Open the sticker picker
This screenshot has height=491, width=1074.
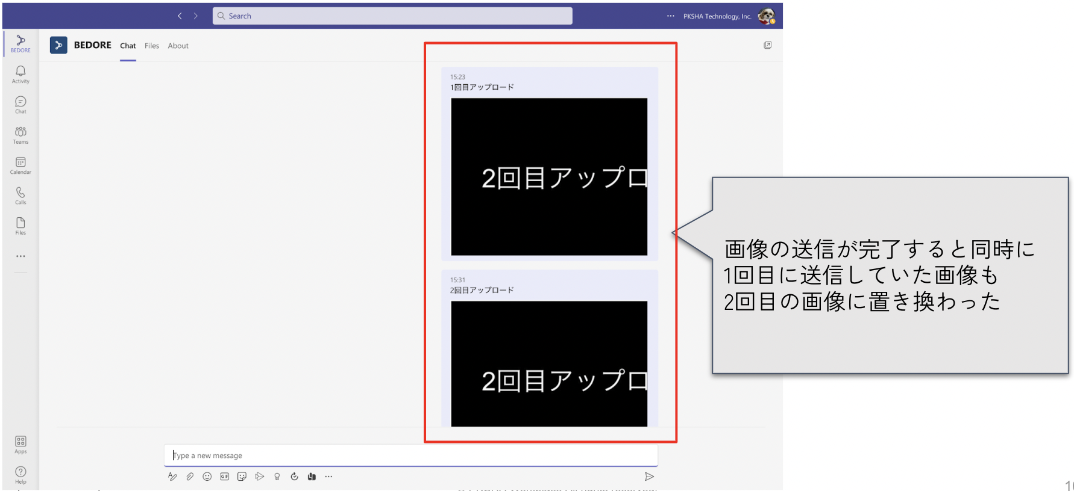pos(242,477)
